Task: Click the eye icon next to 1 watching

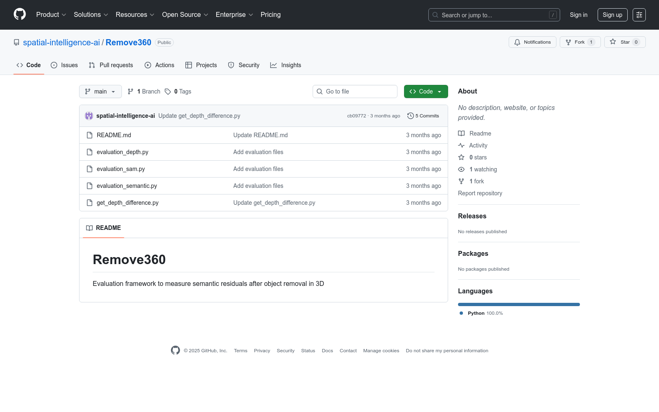Action: coord(461,169)
